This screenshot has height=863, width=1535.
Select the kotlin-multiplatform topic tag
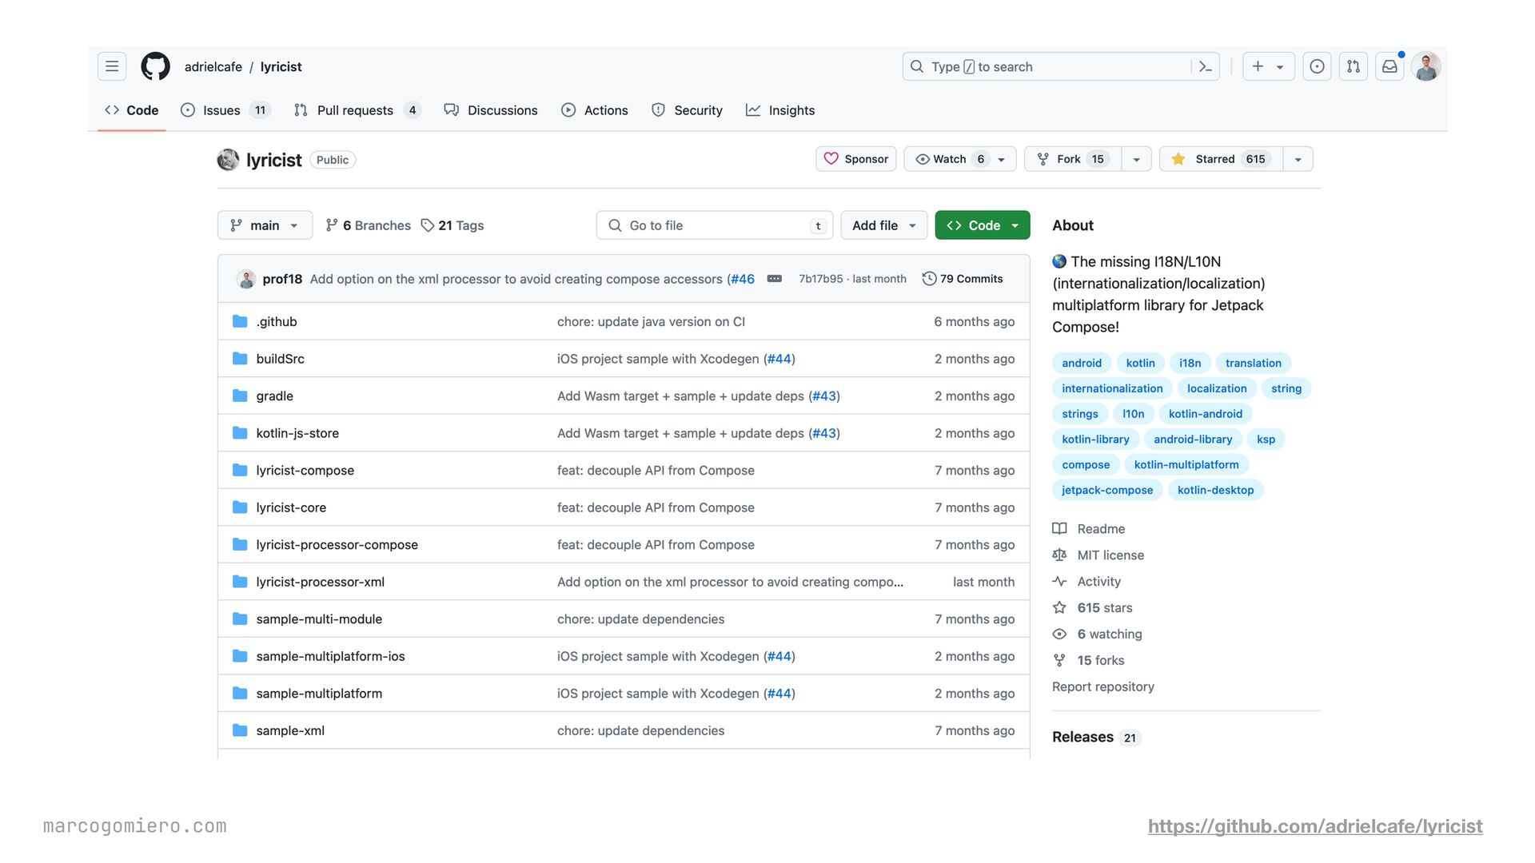(1186, 464)
